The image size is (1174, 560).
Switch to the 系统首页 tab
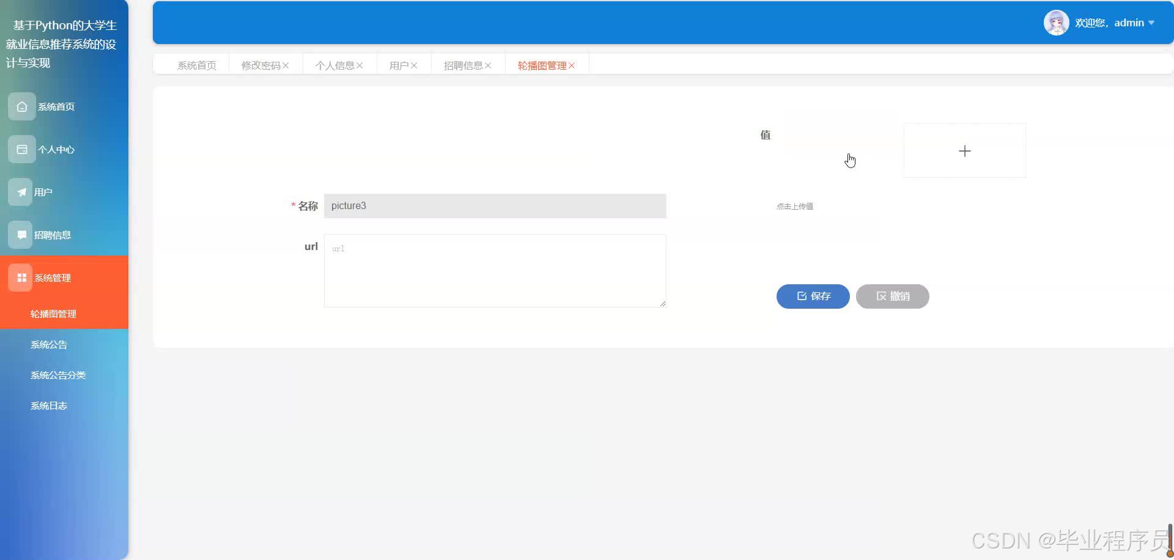pyautogui.click(x=197, y=65)
